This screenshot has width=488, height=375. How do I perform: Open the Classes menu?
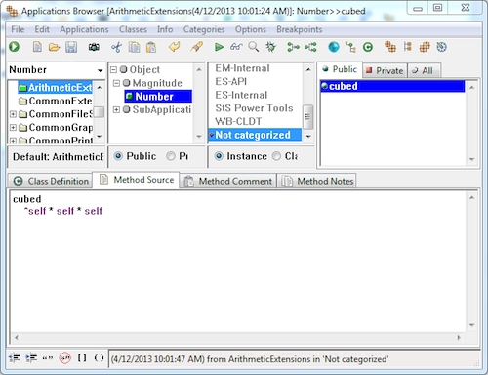[133, 29]
